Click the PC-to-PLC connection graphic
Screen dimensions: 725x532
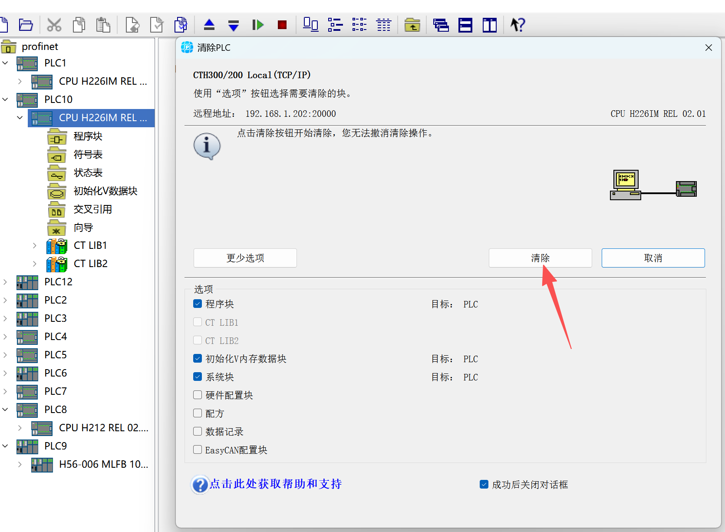(653, 185)
